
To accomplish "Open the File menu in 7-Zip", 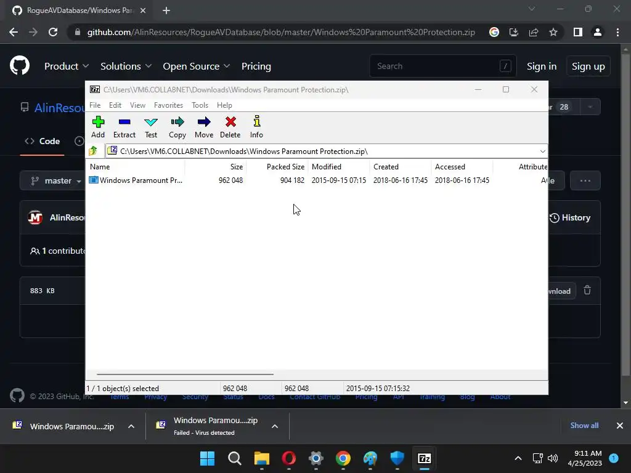I will click(95, 105).
